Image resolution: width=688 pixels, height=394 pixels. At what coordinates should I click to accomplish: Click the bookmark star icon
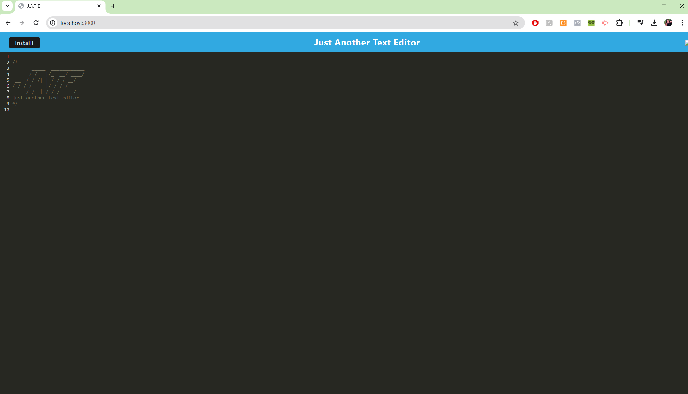516,23
